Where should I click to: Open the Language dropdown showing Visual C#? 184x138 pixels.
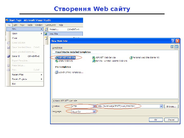coord(94,111)
